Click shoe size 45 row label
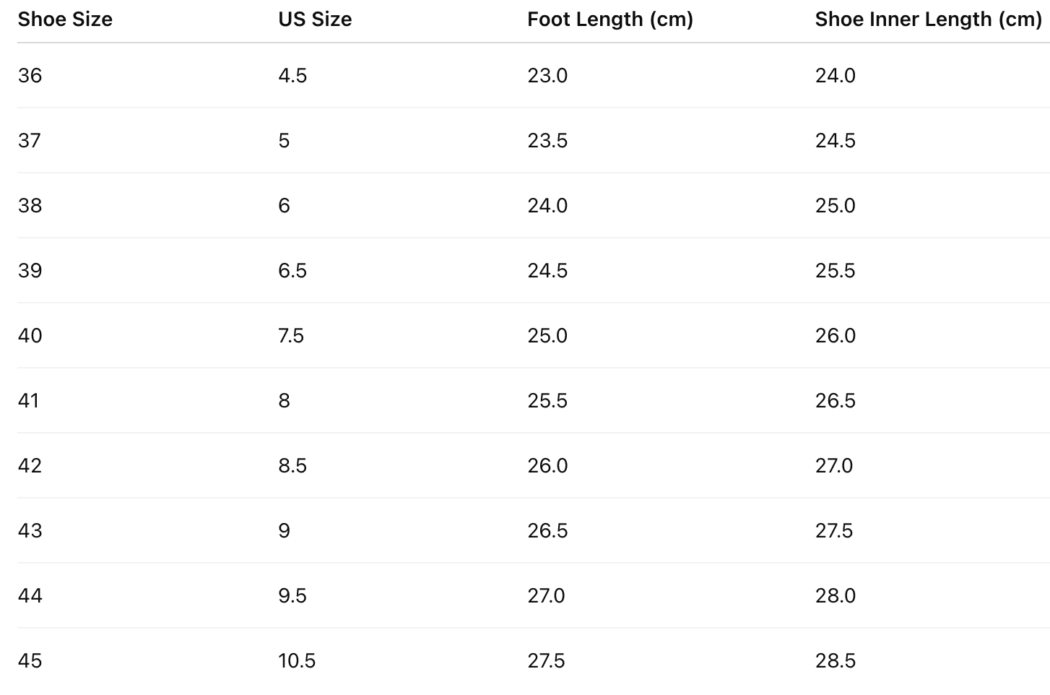 pos(30,661)
